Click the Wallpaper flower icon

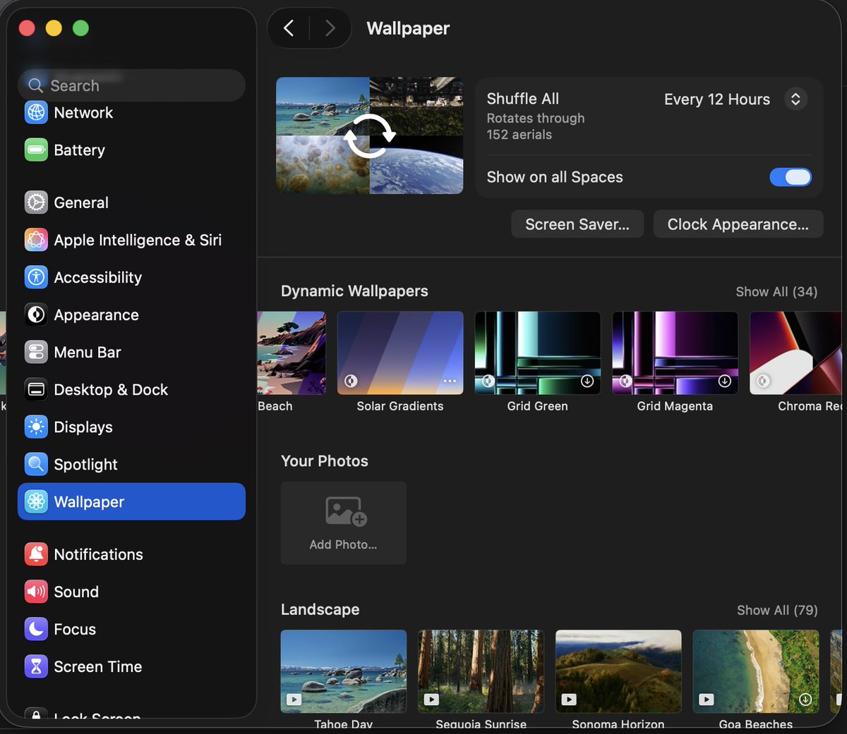[36, 501]
